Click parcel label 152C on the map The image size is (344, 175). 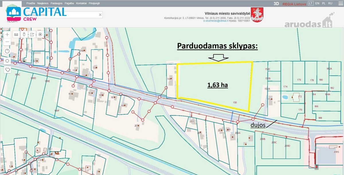pos(268,69)
